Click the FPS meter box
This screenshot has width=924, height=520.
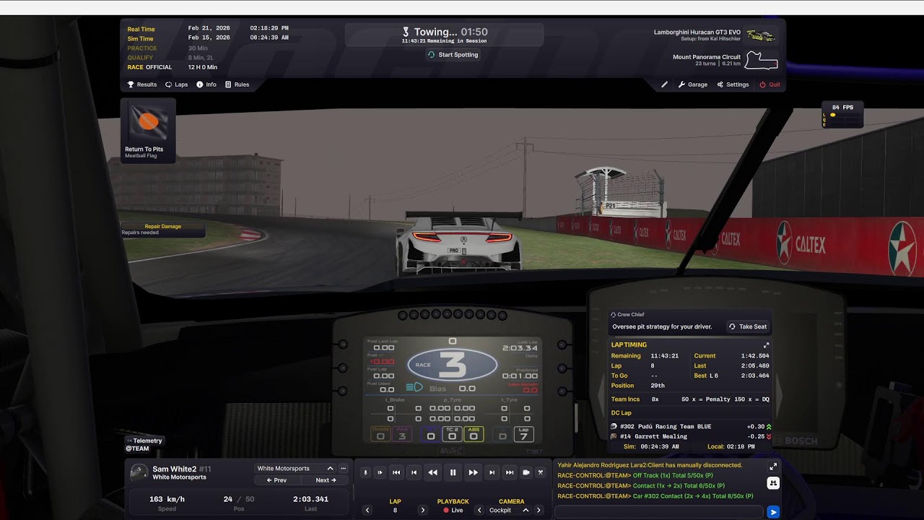(842, 114)
